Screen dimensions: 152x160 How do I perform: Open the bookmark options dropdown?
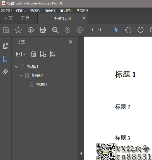click(x=21, y=54)
